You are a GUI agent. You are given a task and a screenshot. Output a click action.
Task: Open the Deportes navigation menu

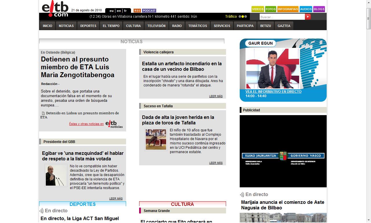(88, 26)
